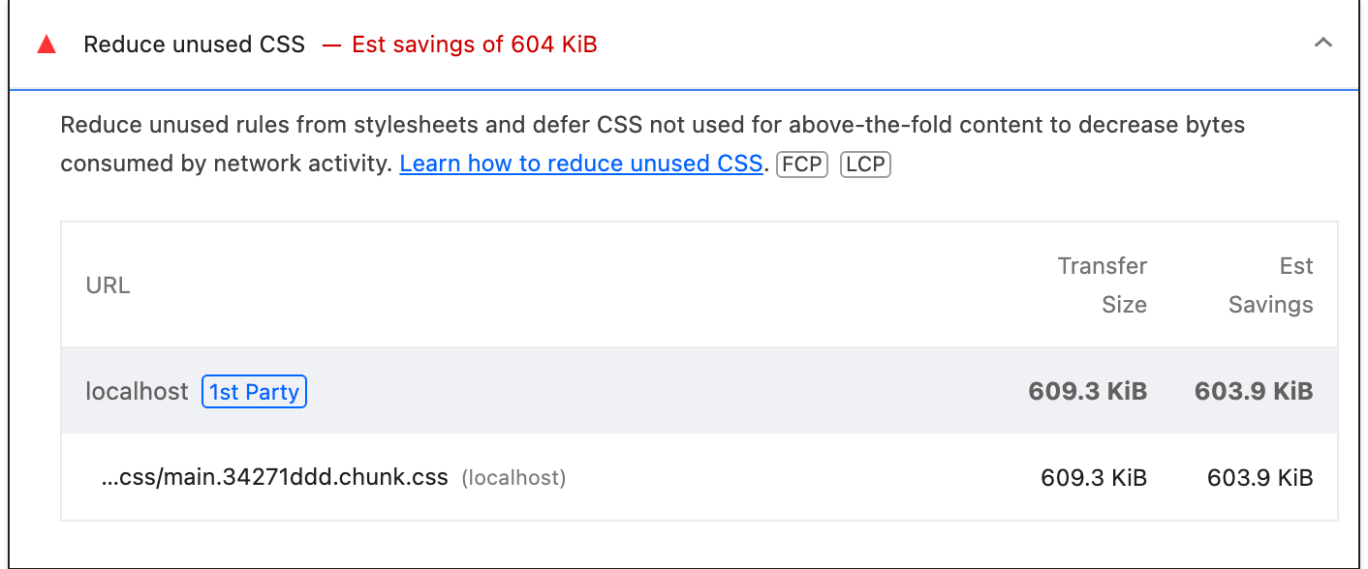Click the "Reduce unused CSS" audit title

[194, 45]
